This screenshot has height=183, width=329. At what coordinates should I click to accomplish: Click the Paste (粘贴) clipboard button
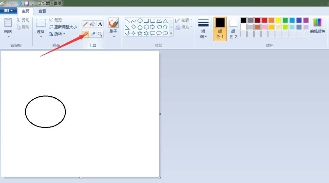coord(8,23)
